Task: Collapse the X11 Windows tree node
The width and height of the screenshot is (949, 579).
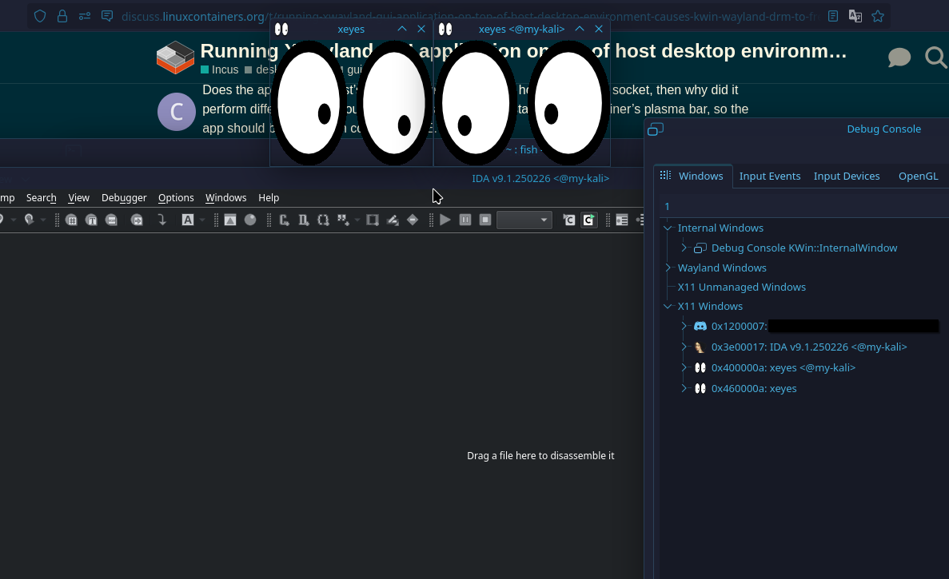Action: (x=668, y=307)
